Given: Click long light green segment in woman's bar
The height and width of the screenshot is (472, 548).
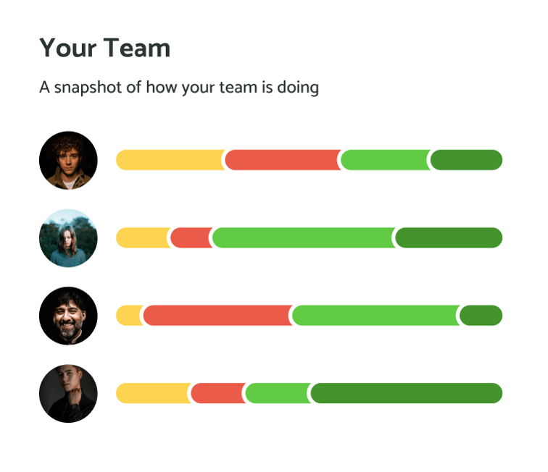Looking at the screenshot, I should [x=303, y=237].
